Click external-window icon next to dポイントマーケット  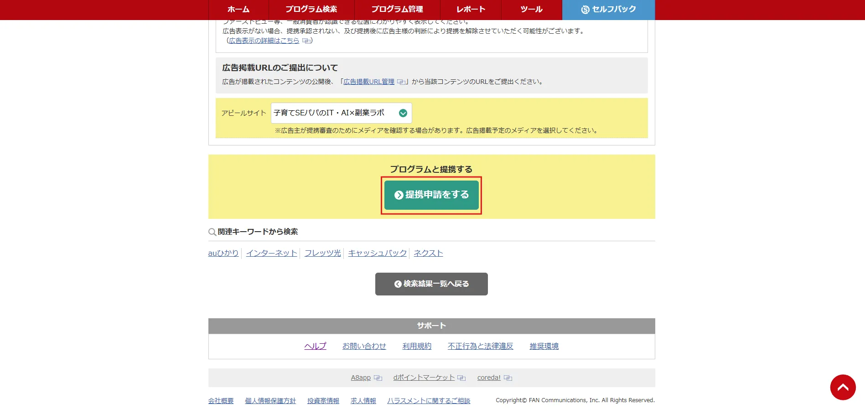point(461,378)
